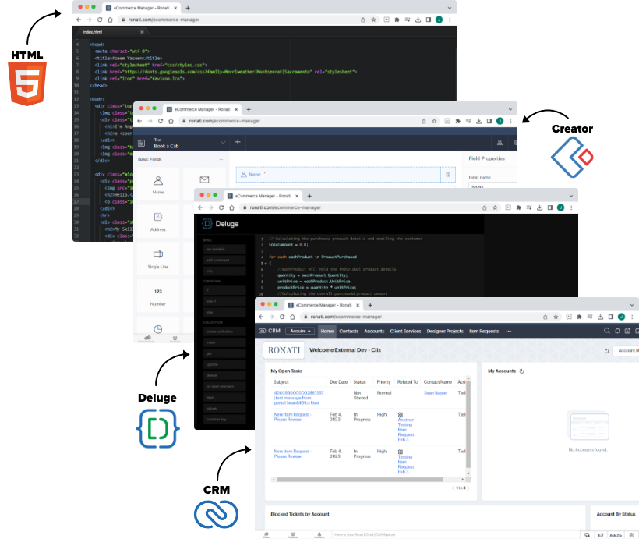
Task: Open the tab search chevron in the CRM browser window
Action: click(632, 305)
